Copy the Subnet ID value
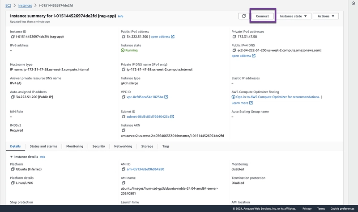This screenshot has width=358, height=212. pos(124,116)
